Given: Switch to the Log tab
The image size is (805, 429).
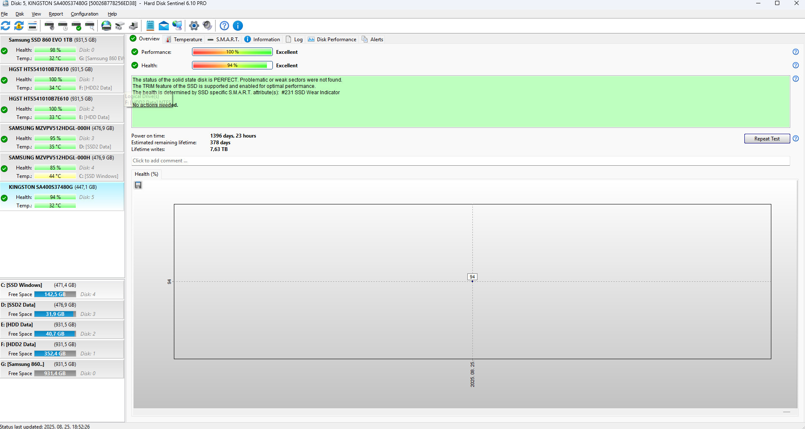Looking at the screenshot, I should click(x=294, y=40).
